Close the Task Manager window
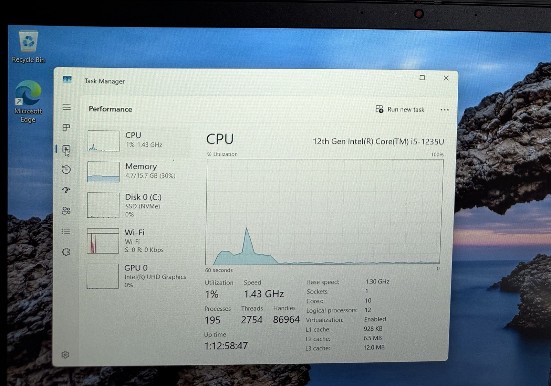This screenshot has height=386, width=551. pyautogui.click(x=446, y=78)
